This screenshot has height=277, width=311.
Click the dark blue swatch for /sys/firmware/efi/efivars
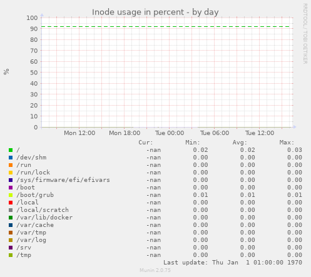click(x=11, y=180)
